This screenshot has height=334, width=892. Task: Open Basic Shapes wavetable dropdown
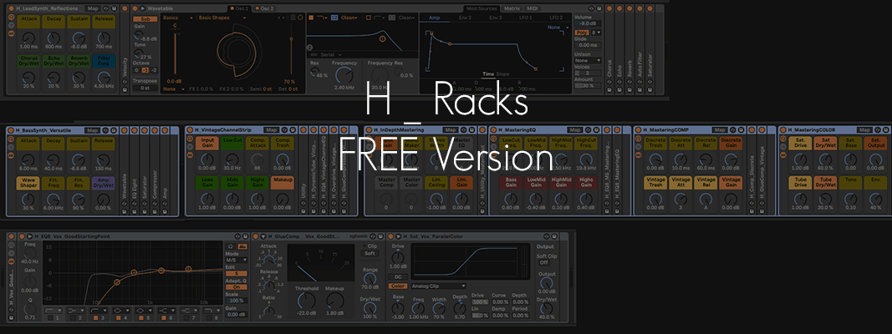coord(222,18)
